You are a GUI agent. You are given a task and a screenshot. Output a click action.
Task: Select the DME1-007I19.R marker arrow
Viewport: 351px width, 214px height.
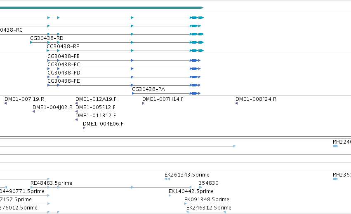click(6, 103)
